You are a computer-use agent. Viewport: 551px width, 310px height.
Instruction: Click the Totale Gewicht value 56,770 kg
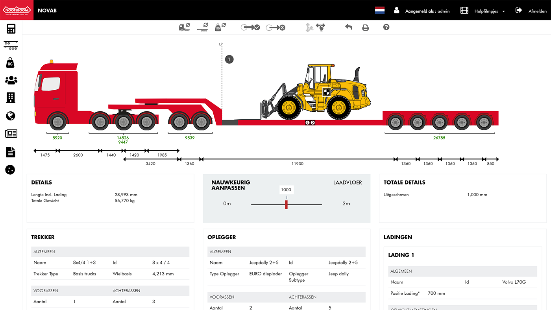[125, 201]
